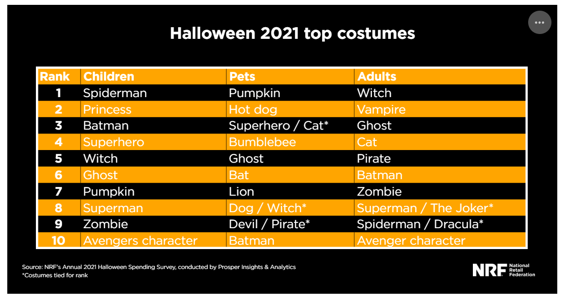Select the Adults column header
The height and width of the screenshot is (302, 566).
click(376, 77)
